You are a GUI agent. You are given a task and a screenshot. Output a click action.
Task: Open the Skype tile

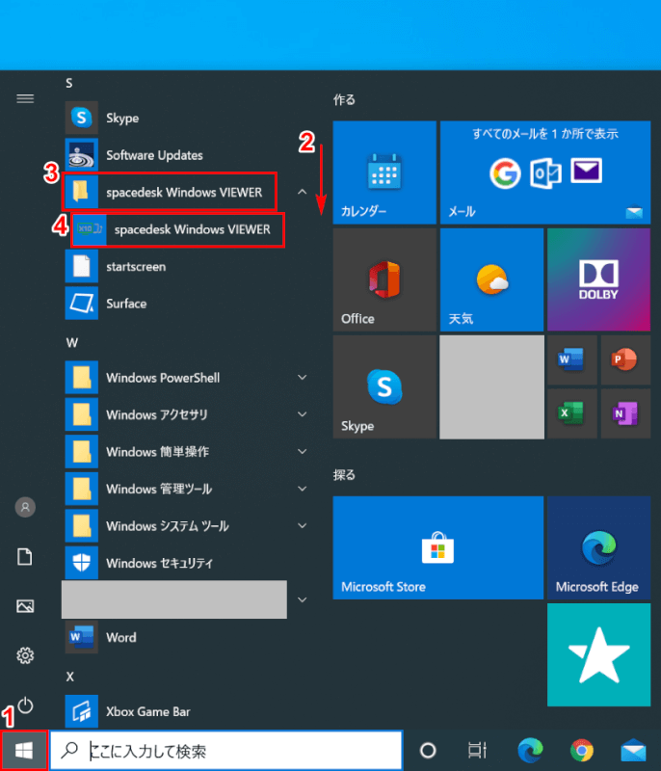(x=384, y=387)
